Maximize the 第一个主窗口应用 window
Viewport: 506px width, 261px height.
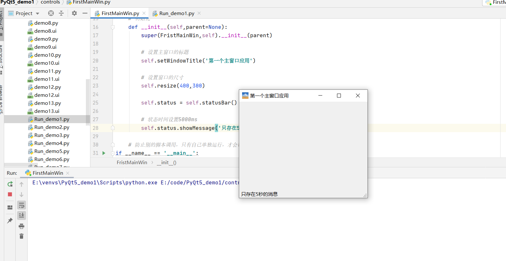(339, 96)
